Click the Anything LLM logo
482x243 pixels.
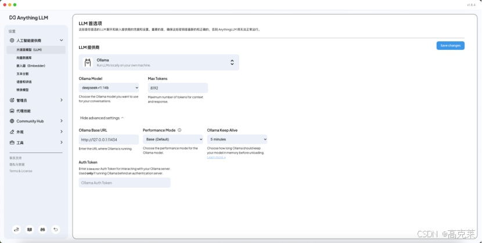point(28,18)
